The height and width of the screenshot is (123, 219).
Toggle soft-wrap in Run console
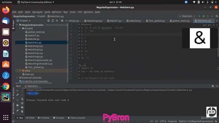[x=22, y=99]
